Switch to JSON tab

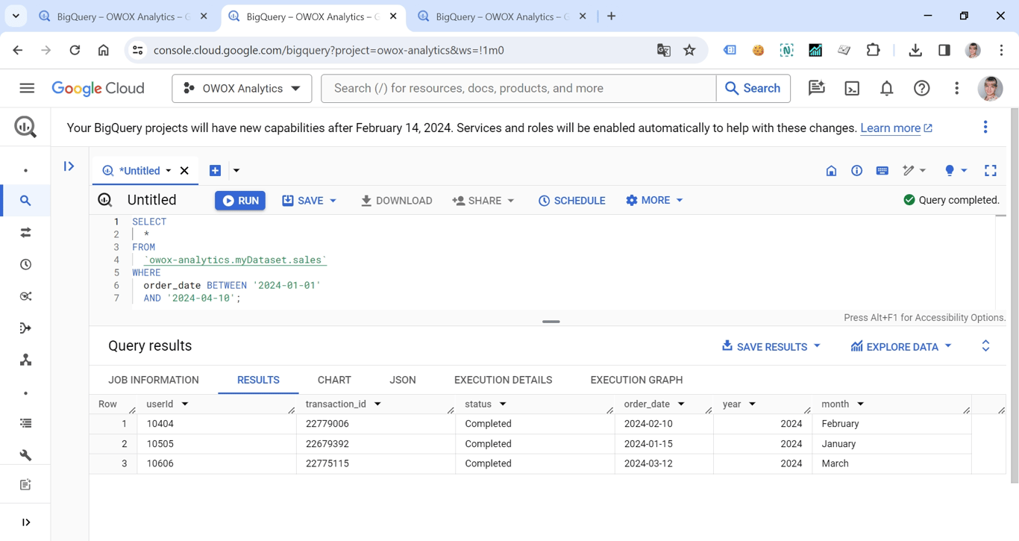pyautogui.click(x=403, y=380)
